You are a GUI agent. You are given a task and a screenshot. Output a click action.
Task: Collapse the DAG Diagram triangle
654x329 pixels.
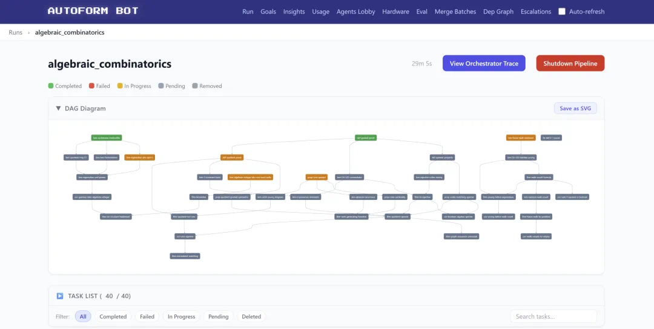(x=58, y=108)
